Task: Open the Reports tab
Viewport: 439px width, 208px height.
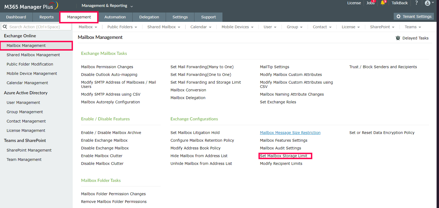Action: point(47,17)
